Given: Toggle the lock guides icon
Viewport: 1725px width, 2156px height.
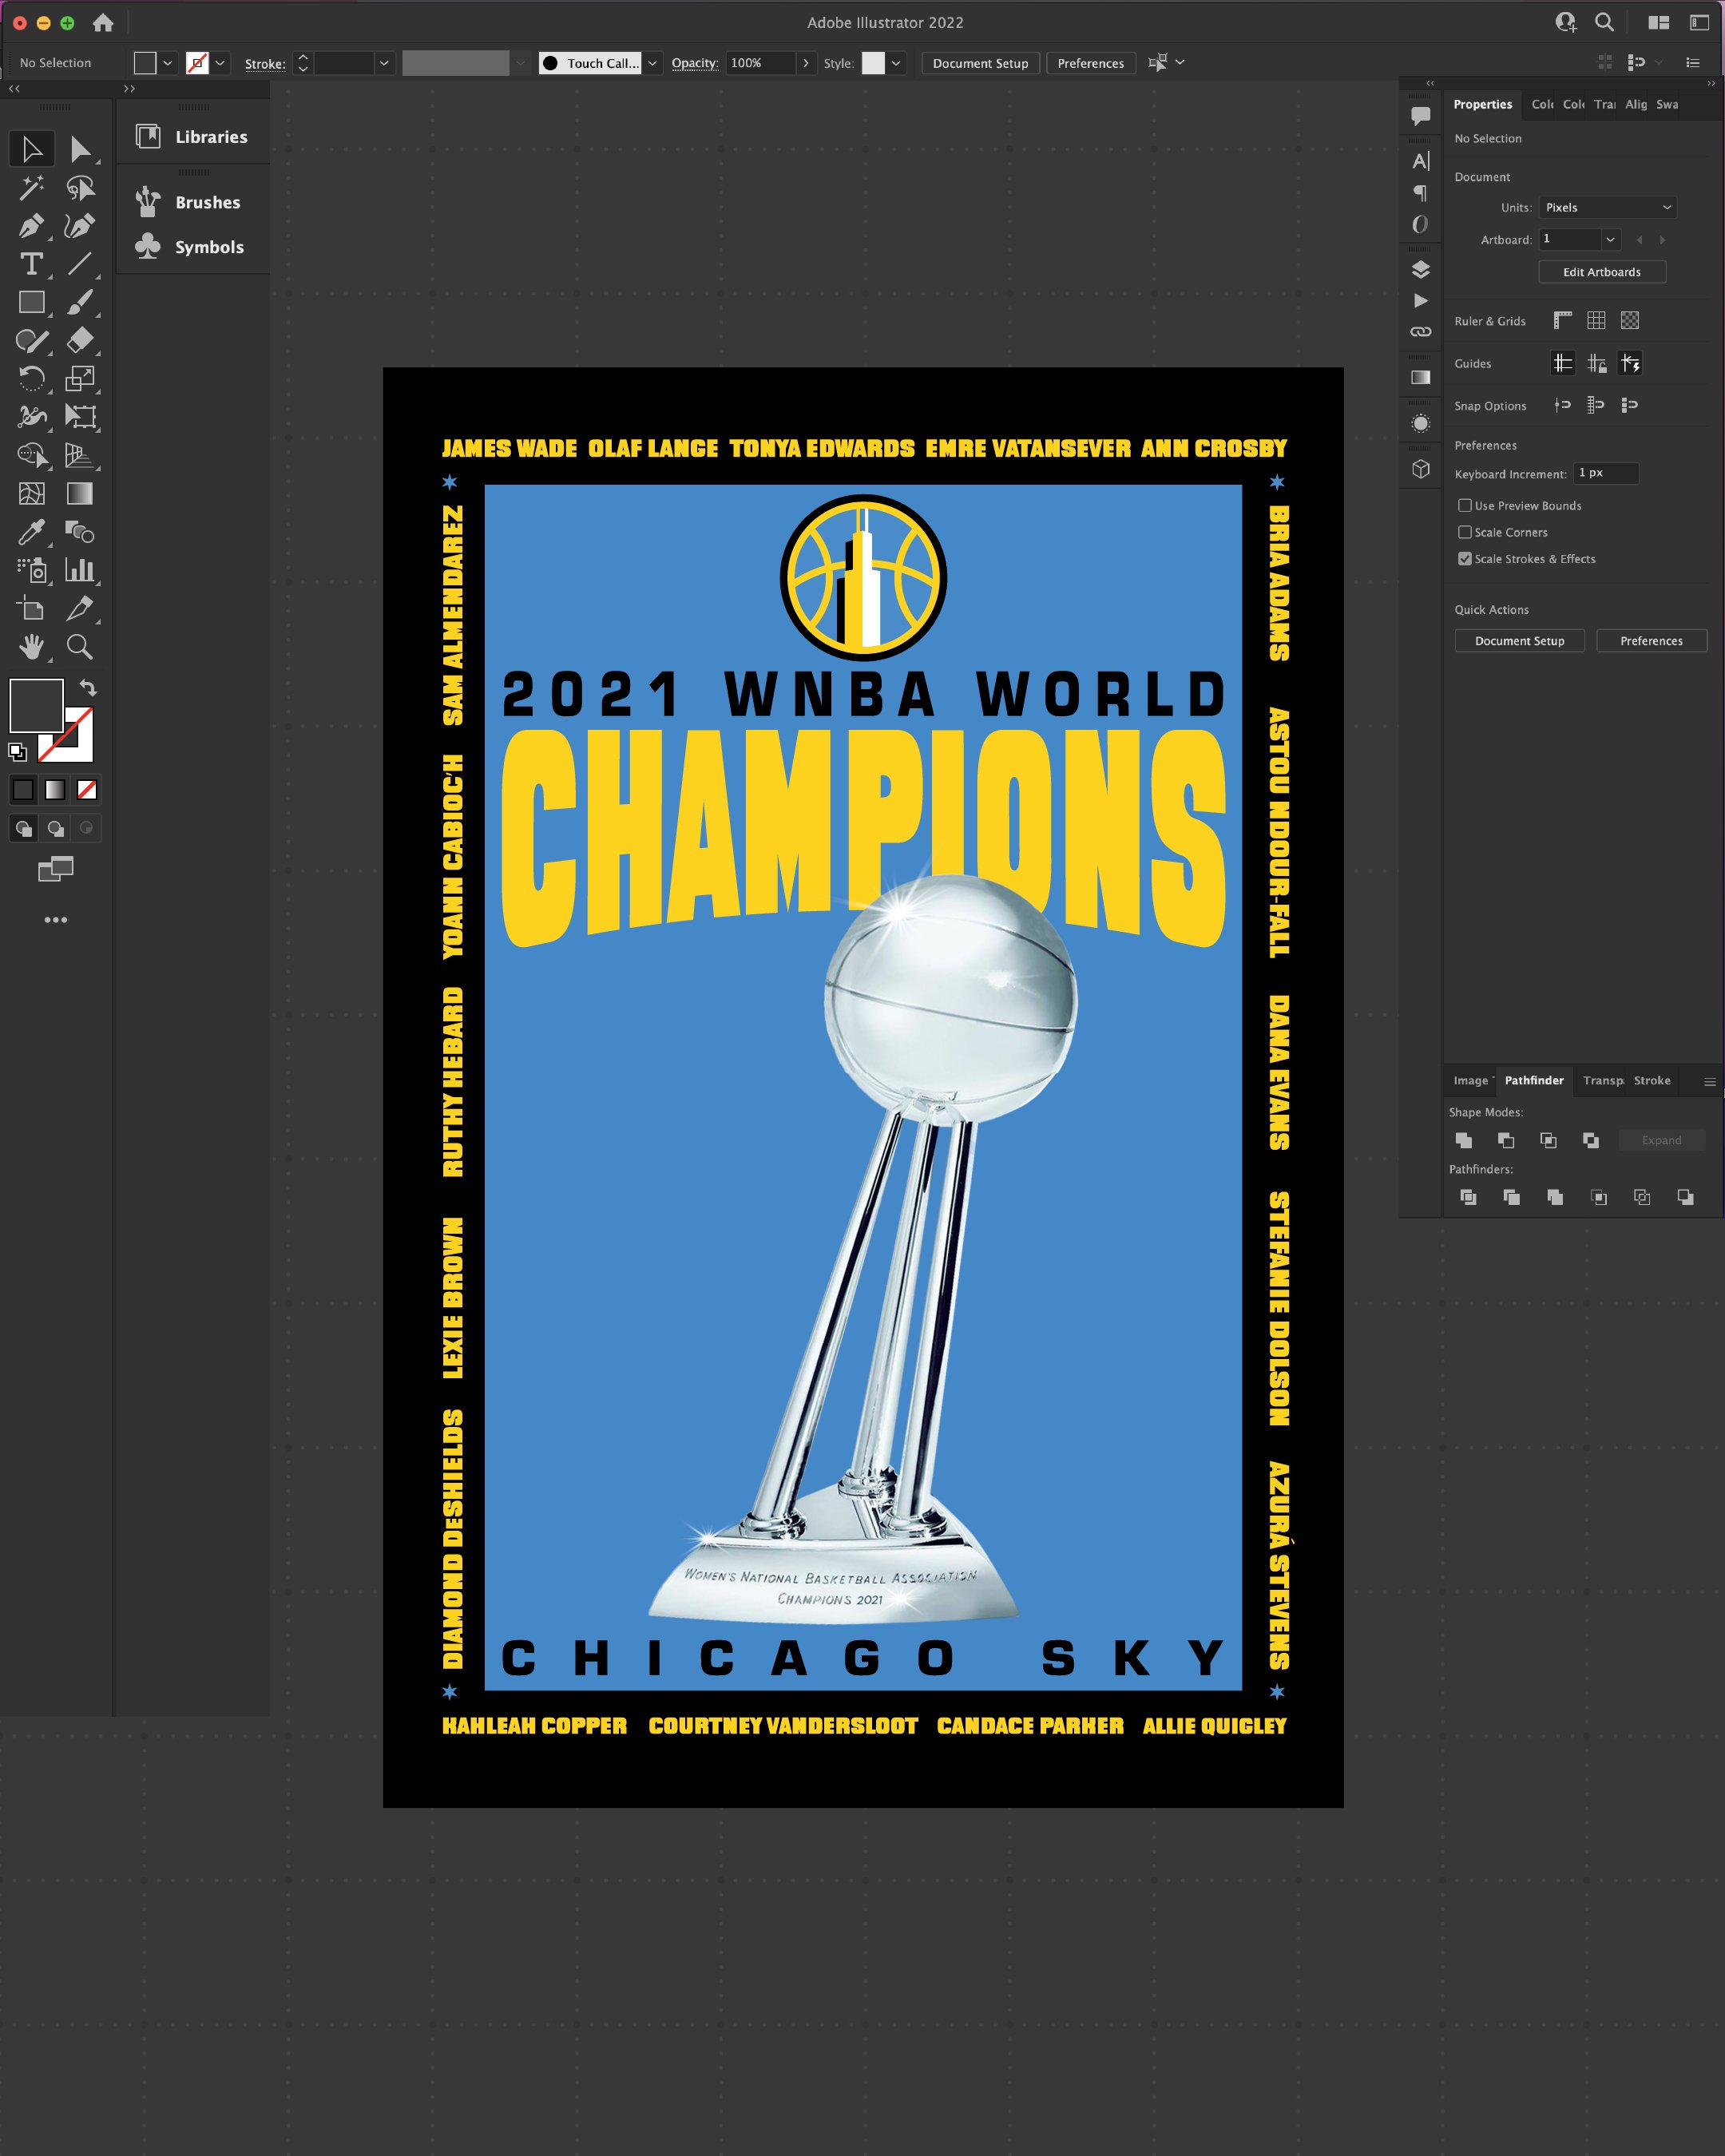Looking at the screenshot, I should click(1597, 363).
